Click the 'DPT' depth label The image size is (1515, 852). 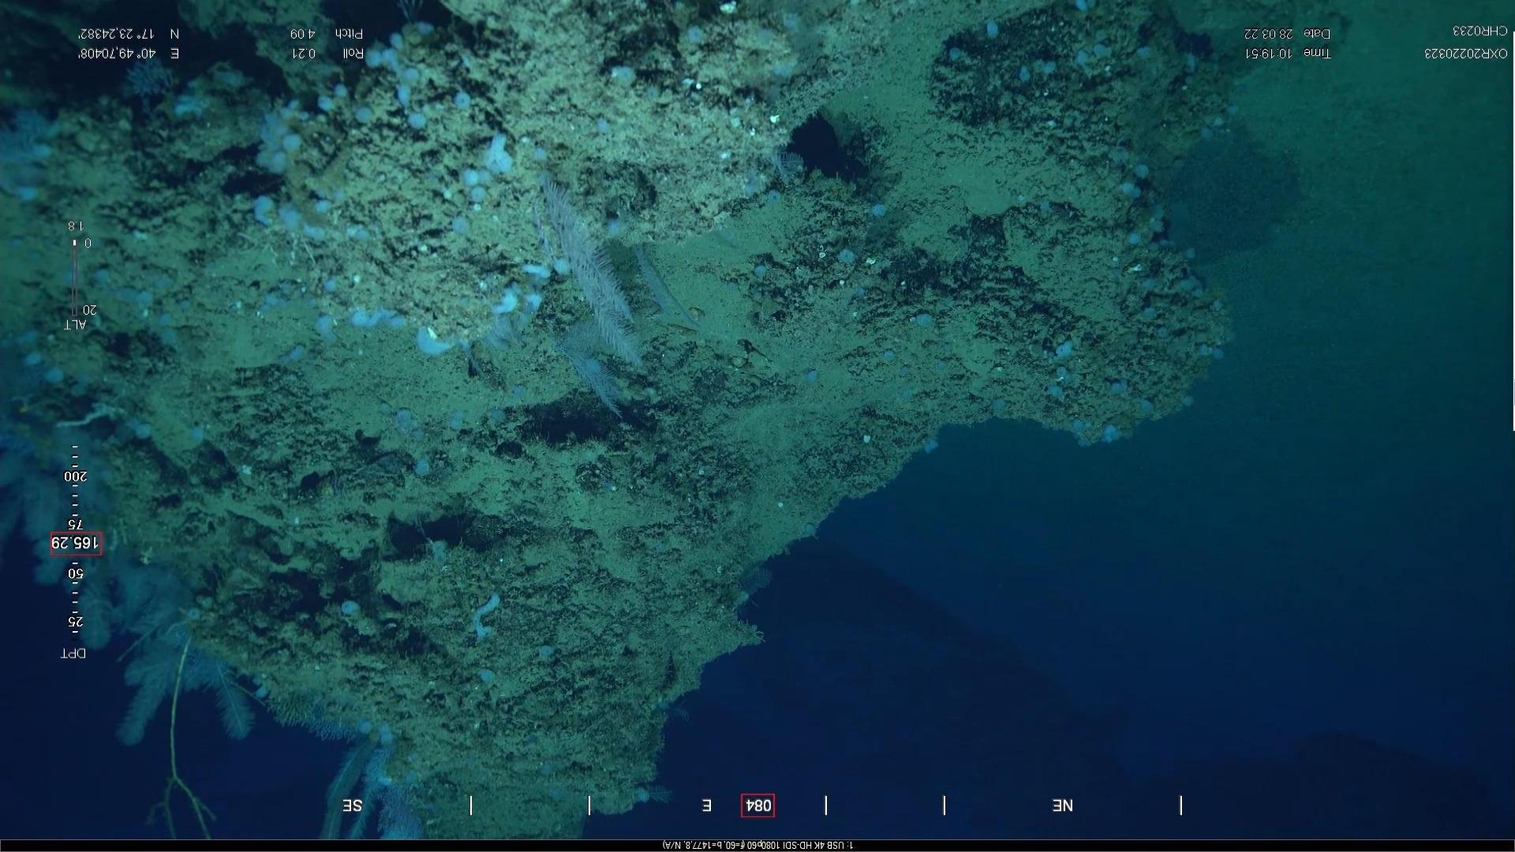click(x=73, y=653)
